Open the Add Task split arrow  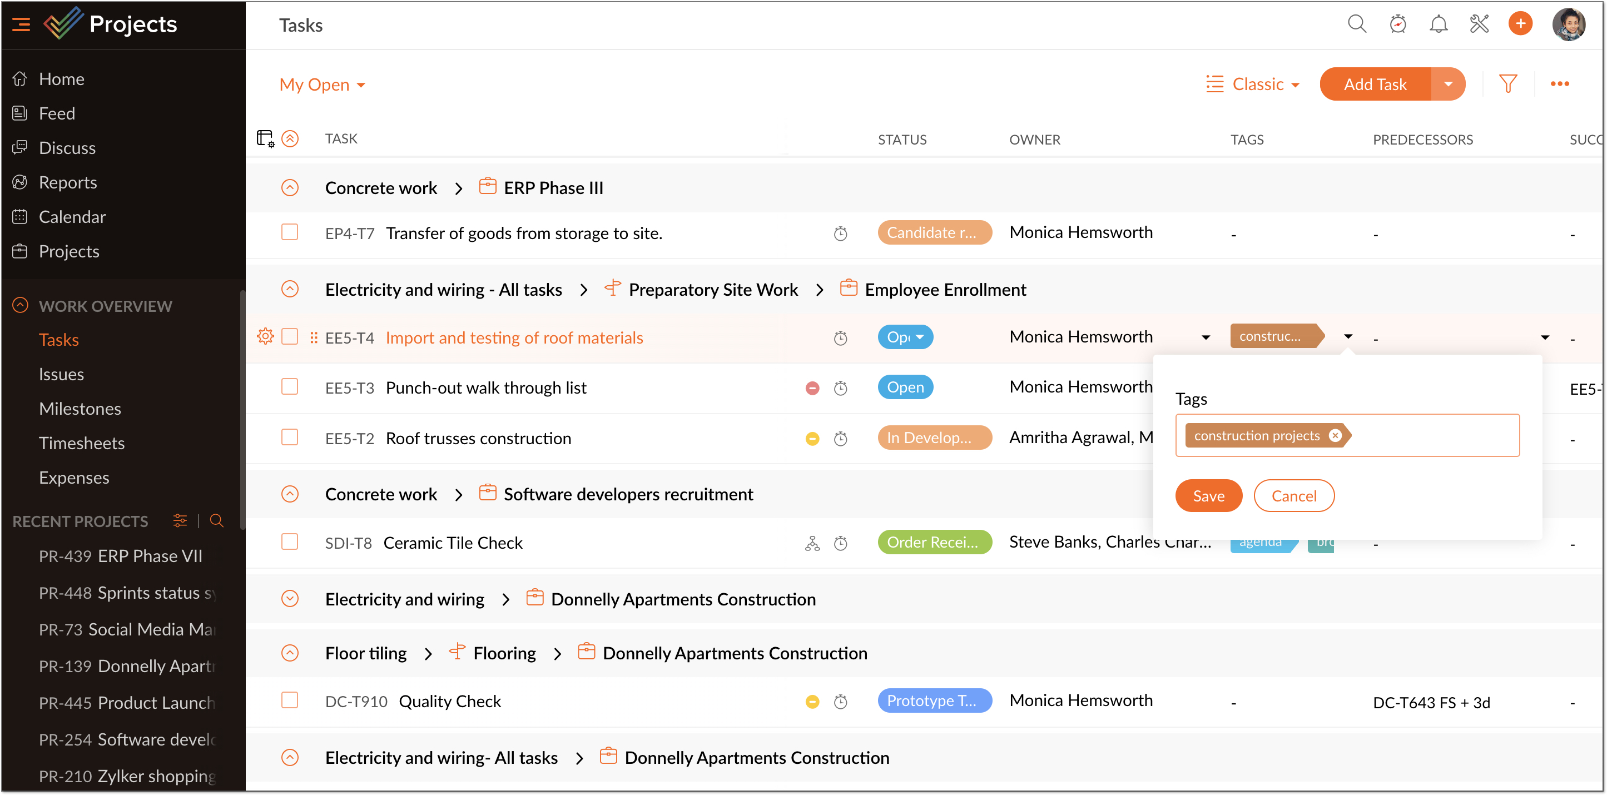1448,84
